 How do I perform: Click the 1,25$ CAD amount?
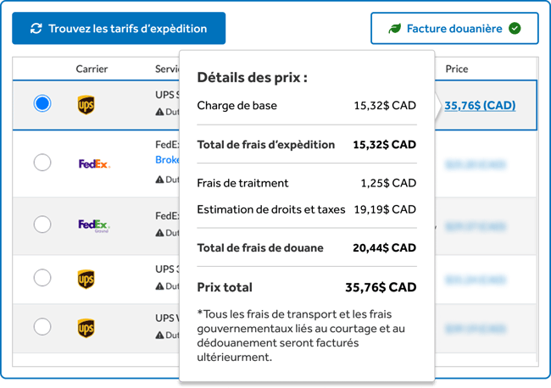[388, 183]
